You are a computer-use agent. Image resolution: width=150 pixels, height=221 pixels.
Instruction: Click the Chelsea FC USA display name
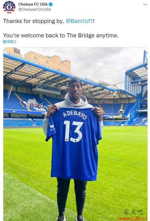point(33,4)
